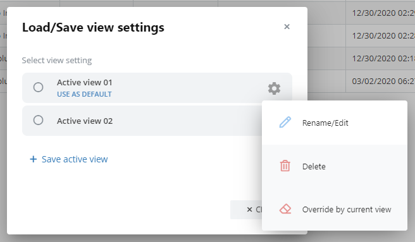Click the Active view 01 label
The image size is (415, 242).
click(x=84, y=83)
